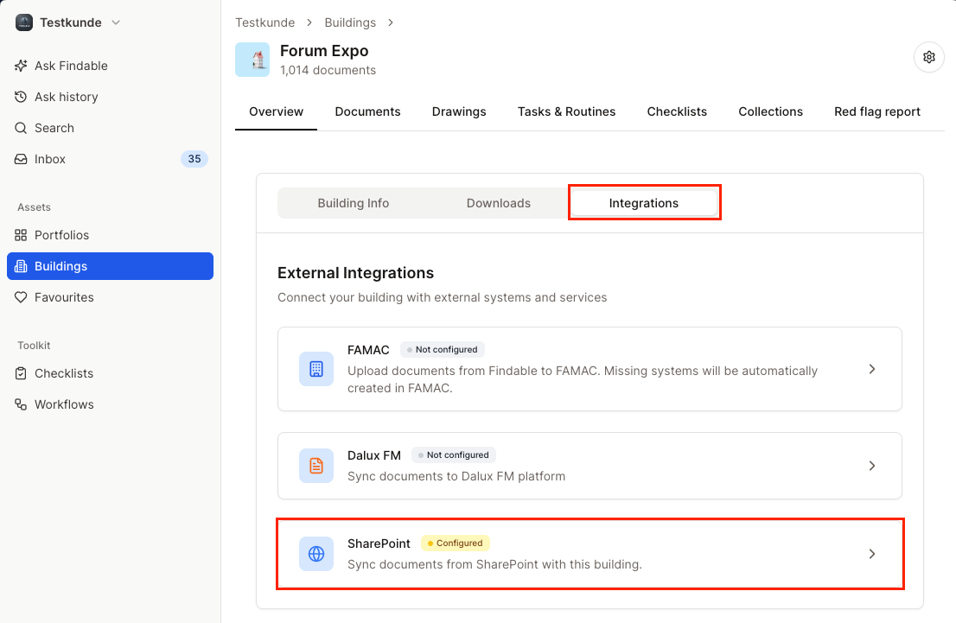956x623 pixels.
Task: Switch to the Documents tab
Action: click(367, 111)
